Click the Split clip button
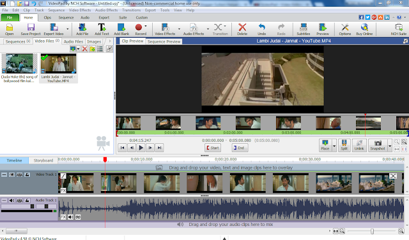The image size is (409, 240). [344, 145]
